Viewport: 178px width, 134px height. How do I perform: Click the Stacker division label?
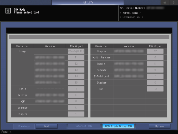102,83
